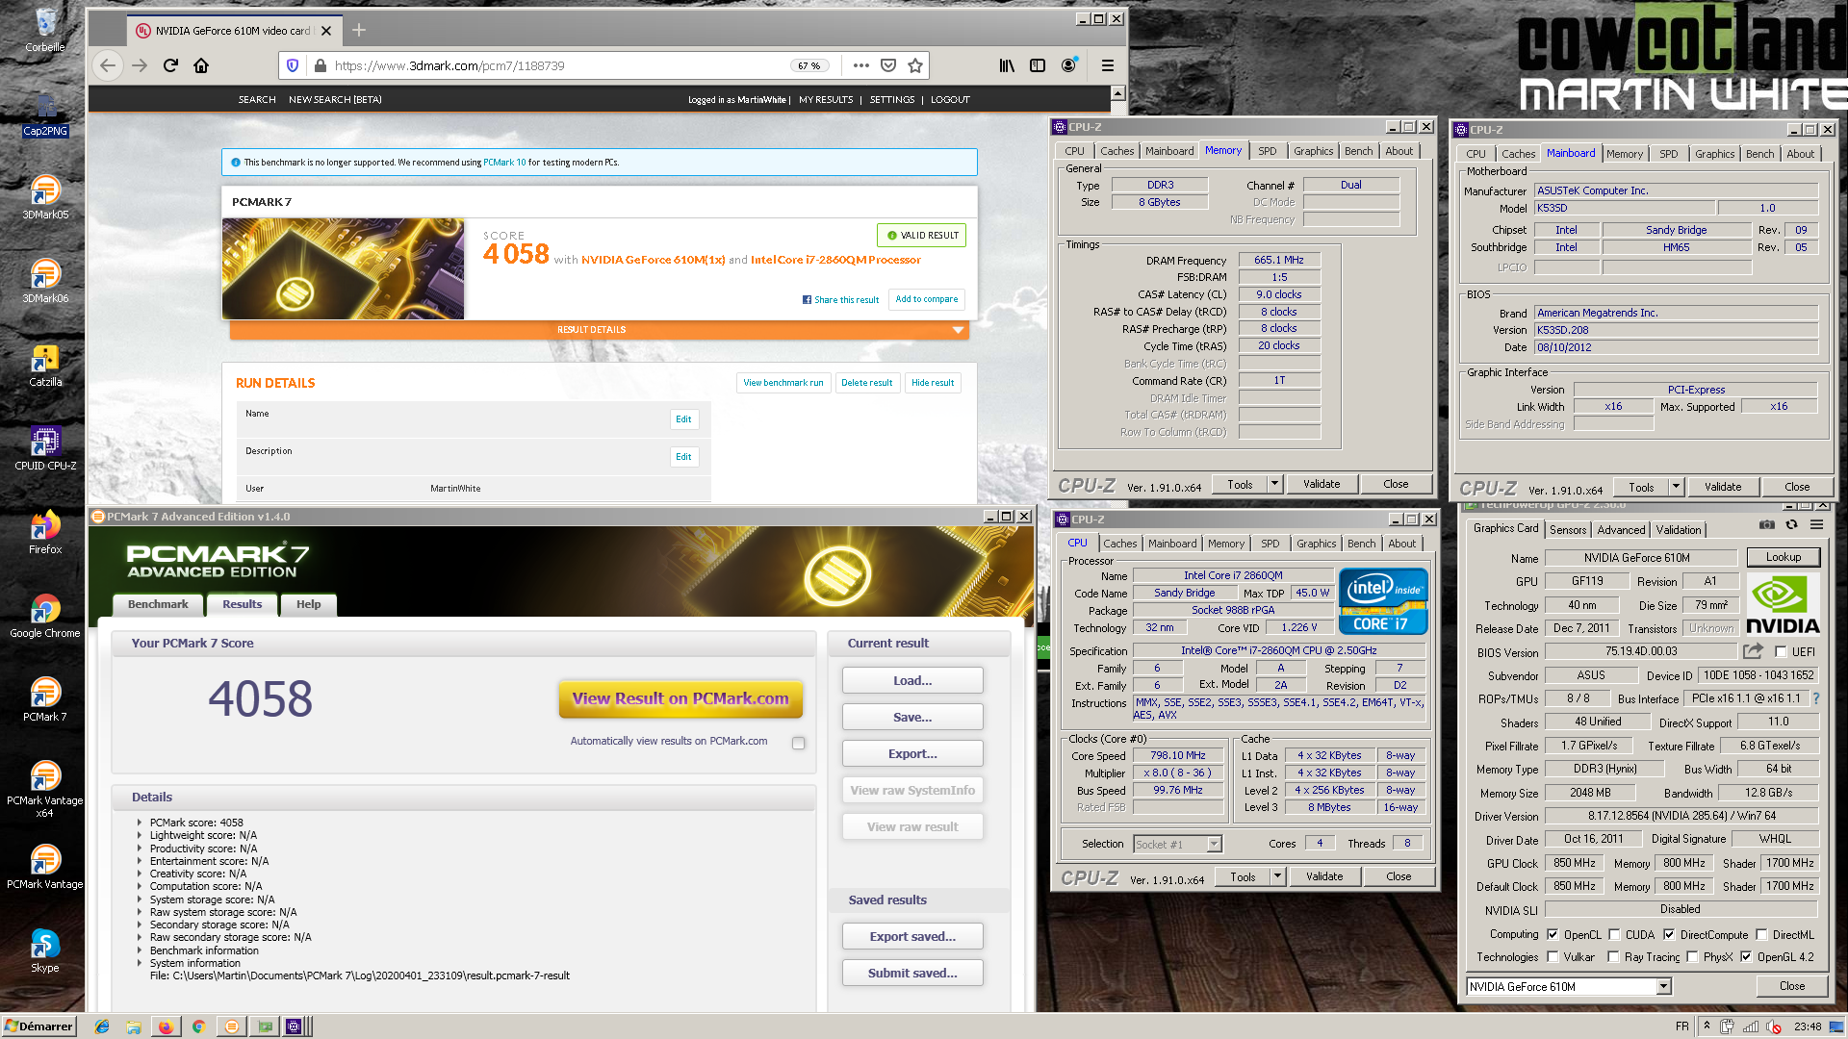1848x1039 pixels.
Task: Open the GPU selection dropdown in GPU-Z
Action: point(1663,986)
